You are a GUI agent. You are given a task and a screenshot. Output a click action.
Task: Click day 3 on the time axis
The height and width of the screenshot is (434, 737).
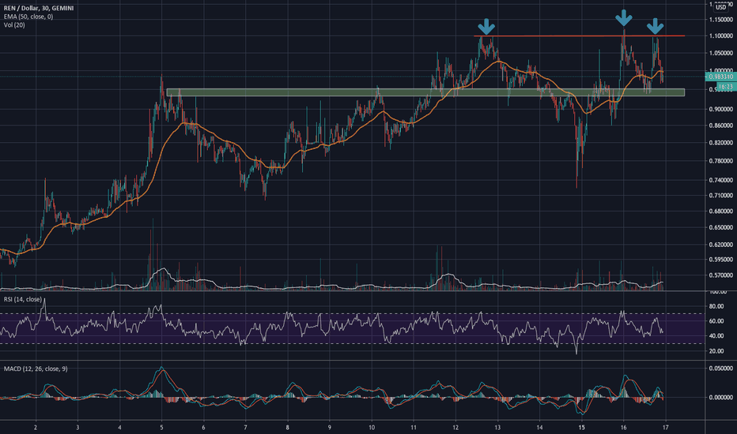click(x=77, y=428)
